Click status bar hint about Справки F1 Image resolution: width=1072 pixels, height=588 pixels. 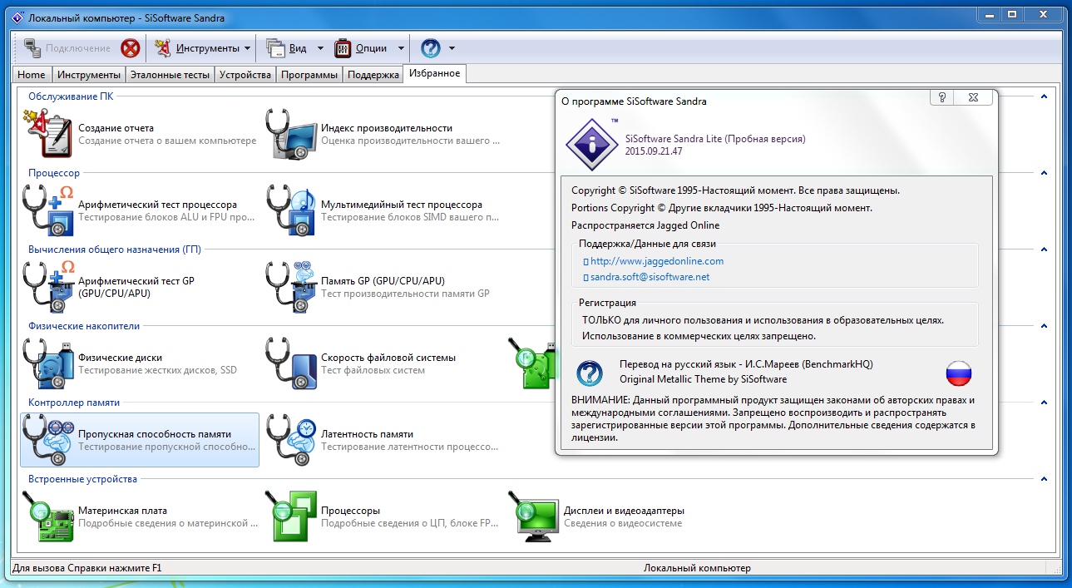coord(87,568)
